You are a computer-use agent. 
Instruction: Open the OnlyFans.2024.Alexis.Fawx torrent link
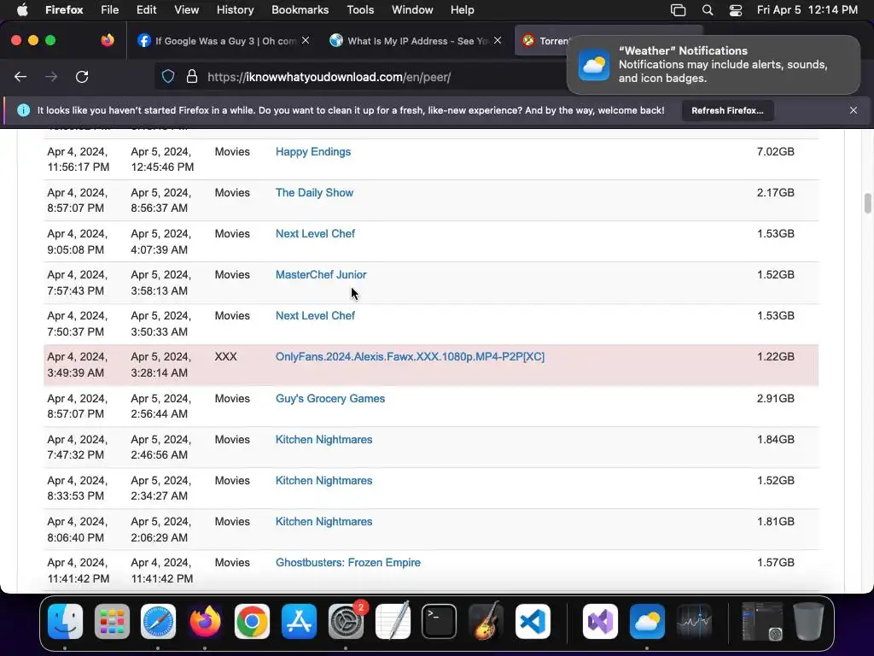point(410,356)
